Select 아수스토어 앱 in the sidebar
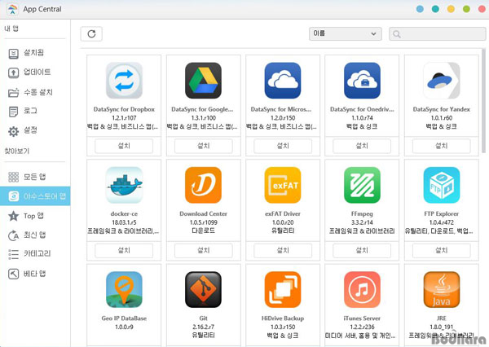Image resolution: width=489 pixels, height=347 pixels. (35, 196)
